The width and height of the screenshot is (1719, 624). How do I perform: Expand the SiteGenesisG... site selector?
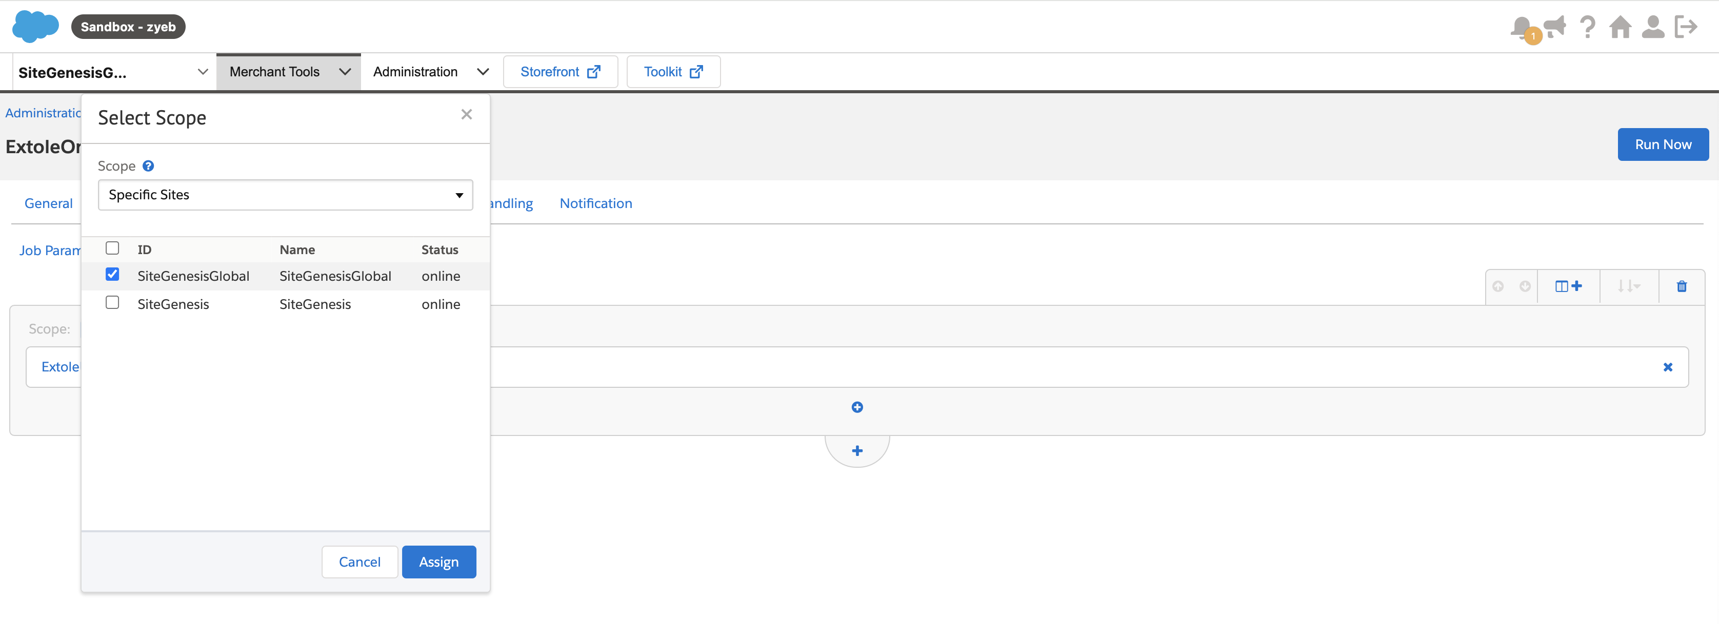coord(113,72)
